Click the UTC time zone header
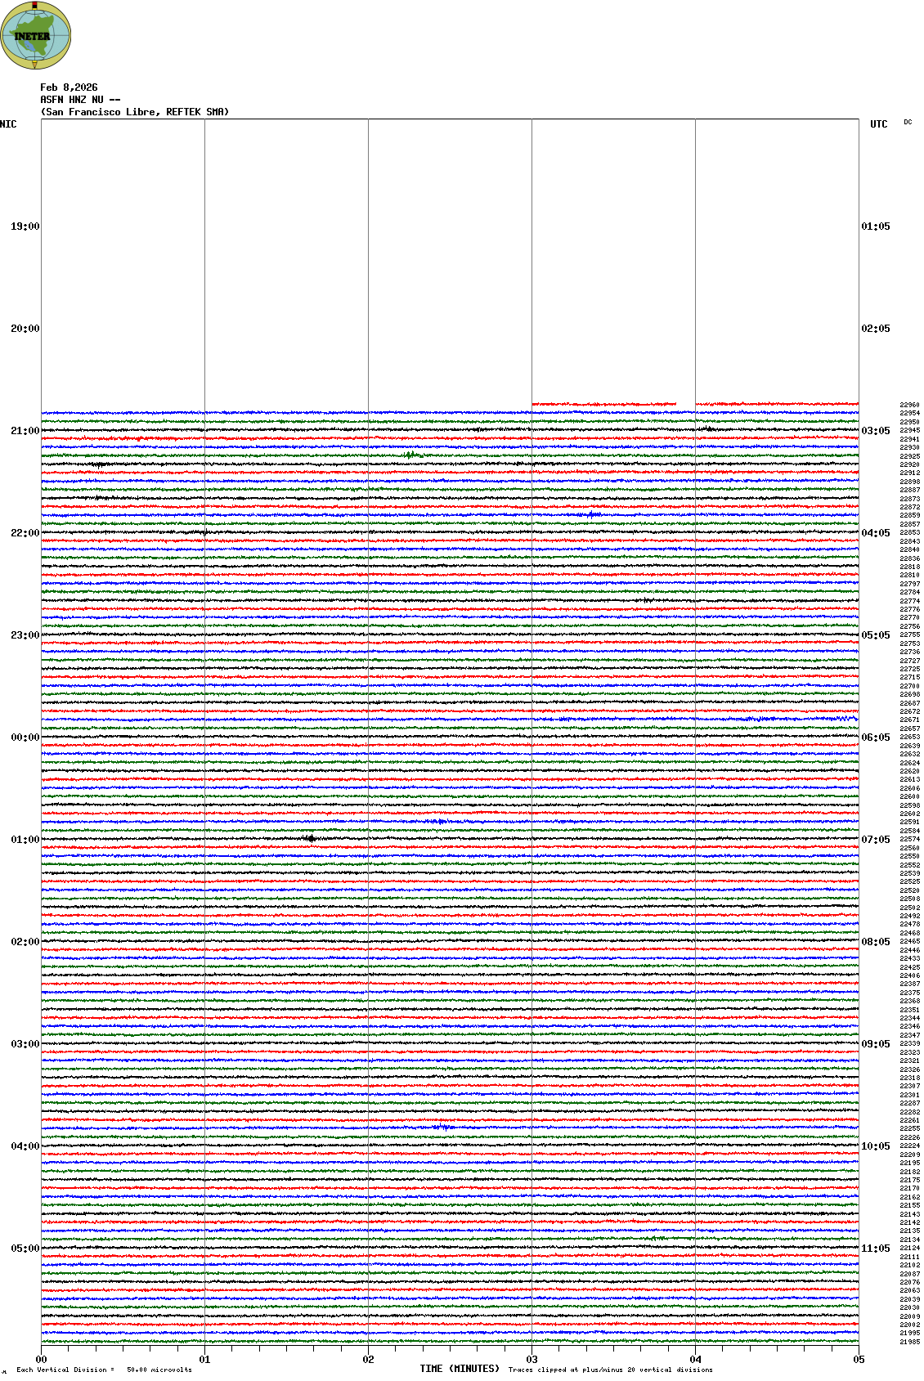The image size is (924, 1381). [x=878, y=124]
